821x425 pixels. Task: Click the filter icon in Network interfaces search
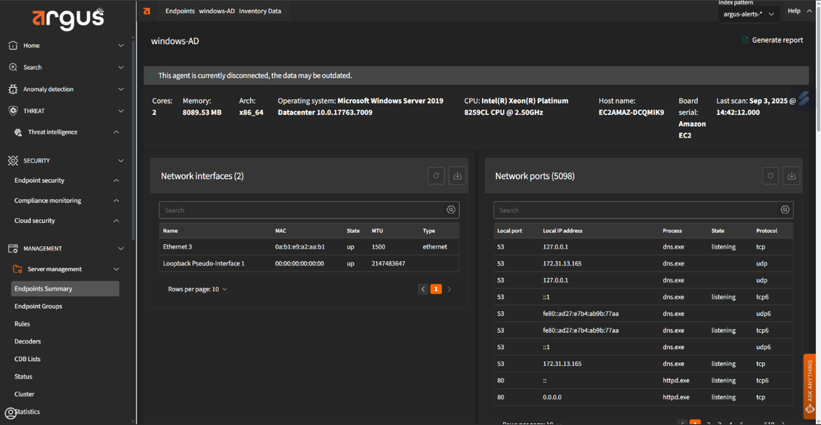[451, 210]
